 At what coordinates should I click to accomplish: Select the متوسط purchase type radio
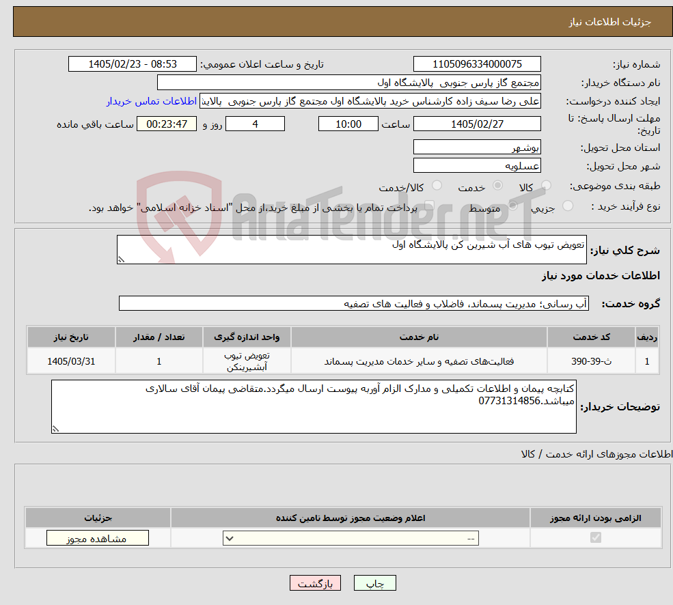coord(512,206)
